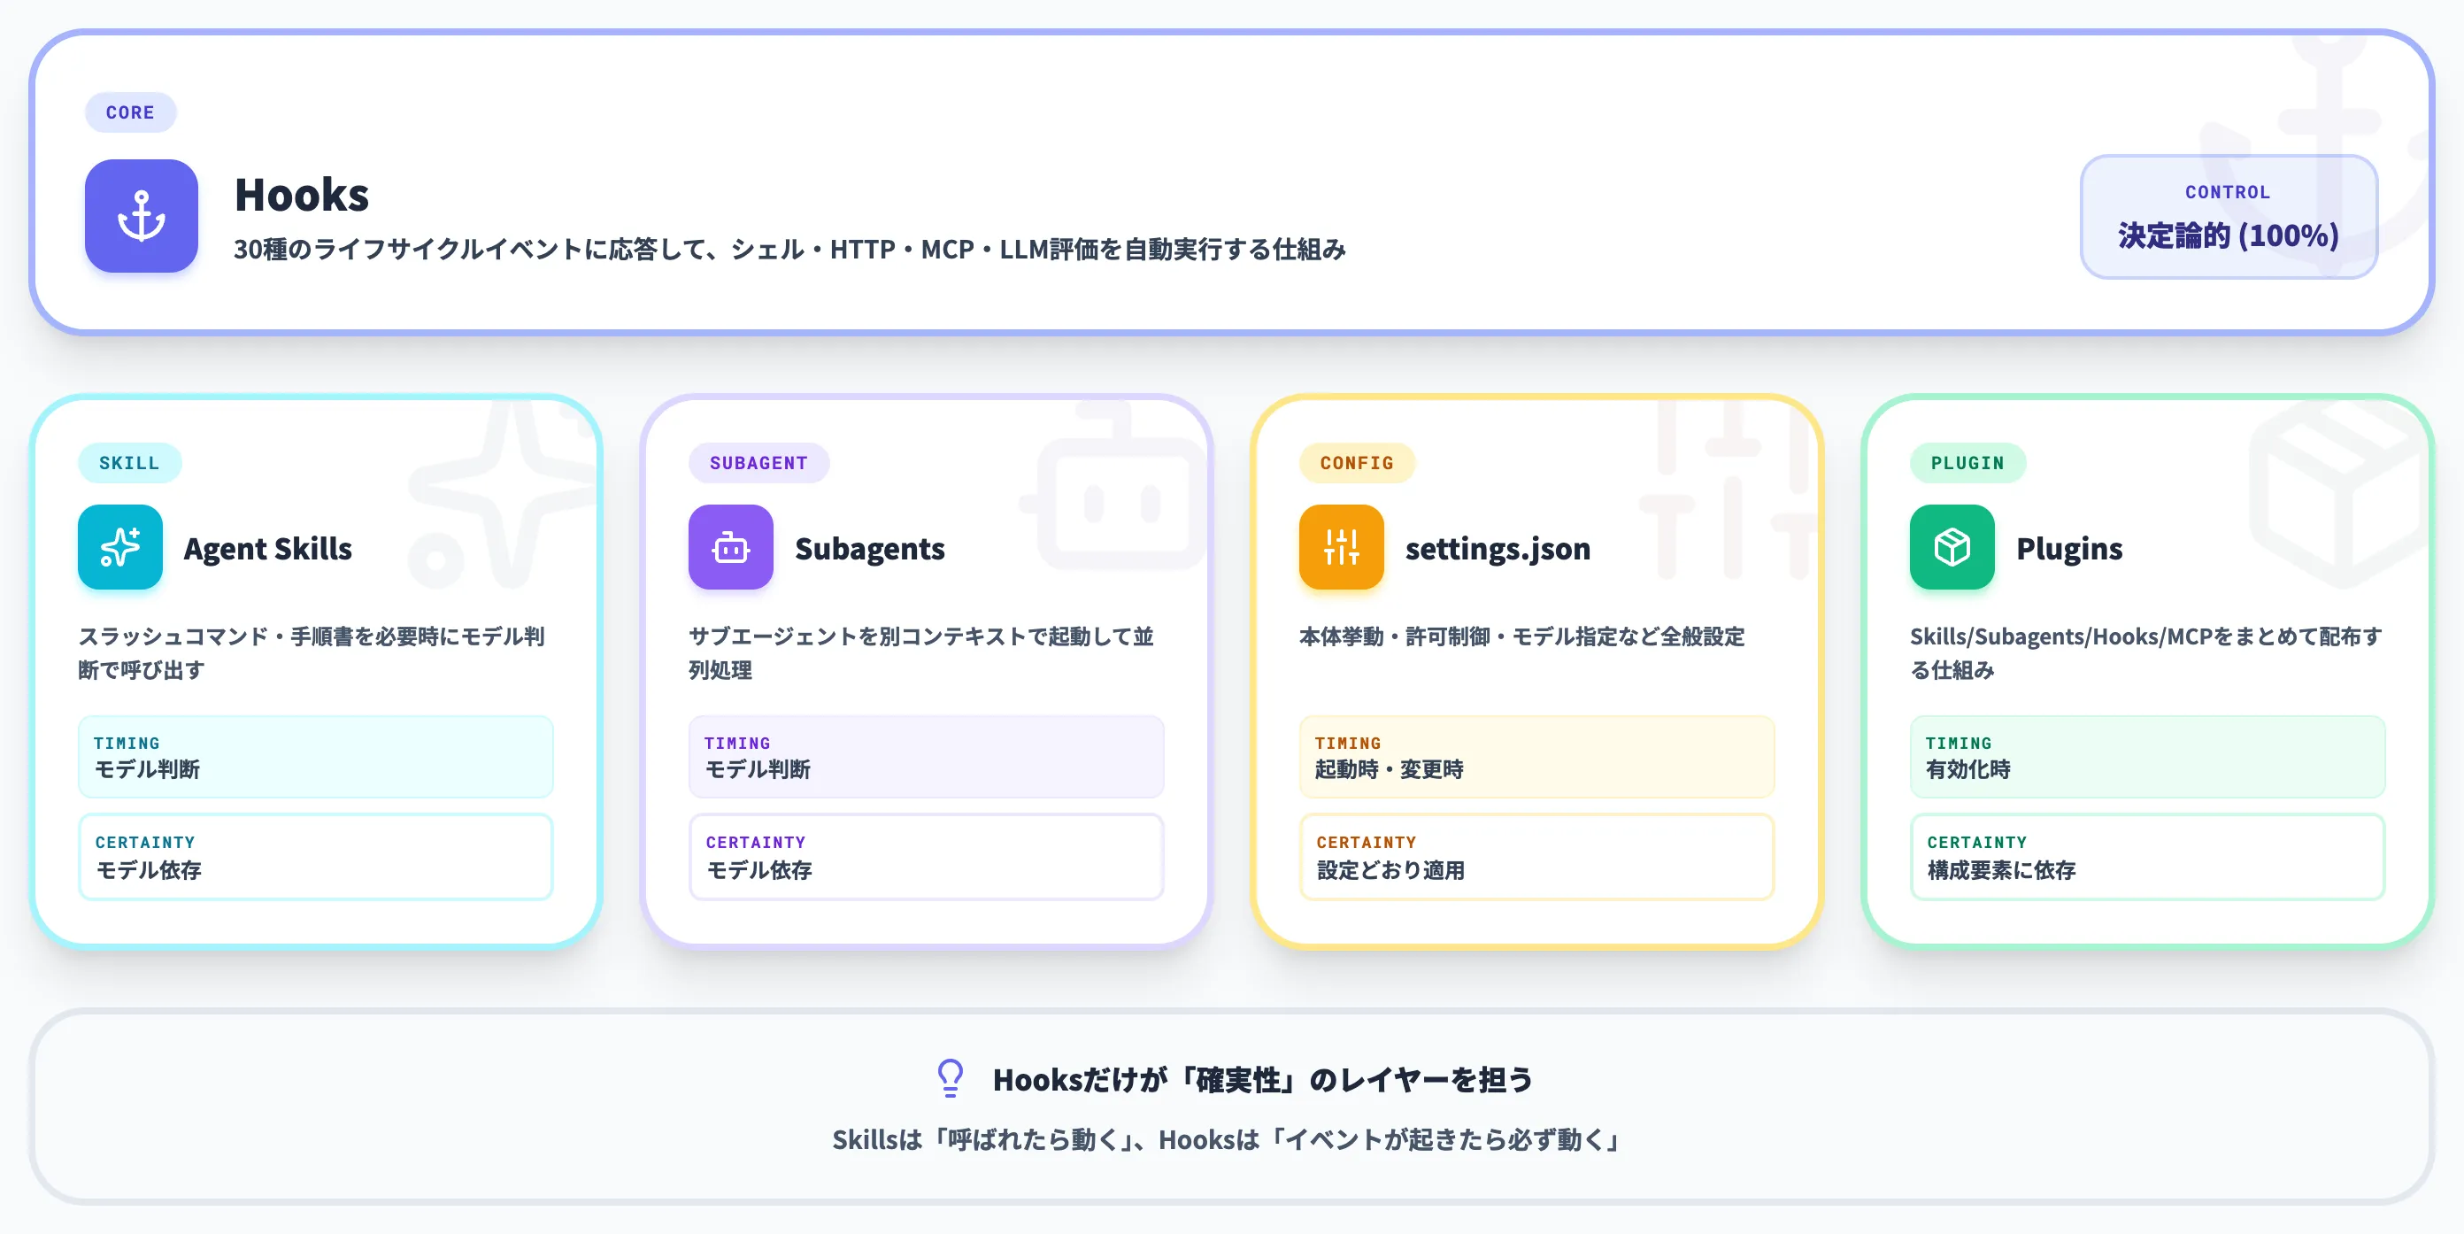
Task: Select the SUBAGENT badge
Action: coord(758,463)
